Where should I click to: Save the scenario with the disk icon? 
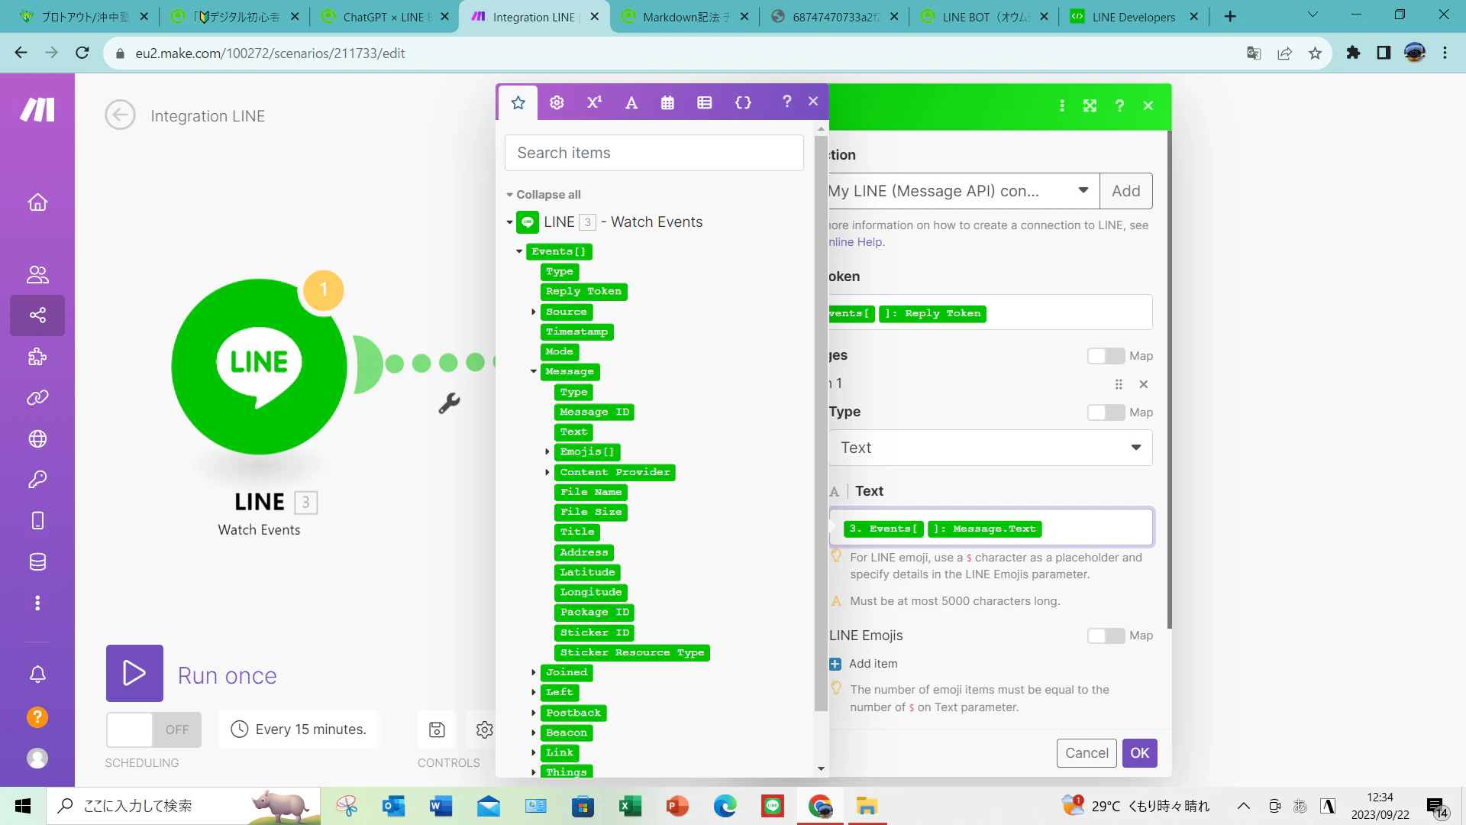(x=437, y=730)
